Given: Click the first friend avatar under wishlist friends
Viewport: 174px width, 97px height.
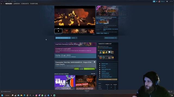Looking at the screenshot, I should click(100, 52).
